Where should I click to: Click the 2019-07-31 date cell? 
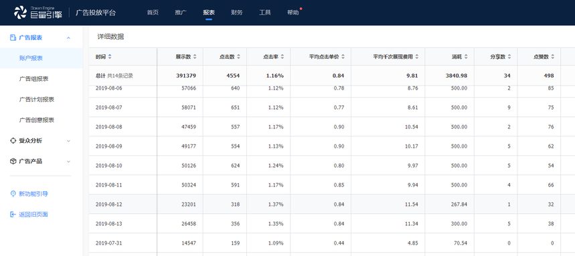coord(109,243)
